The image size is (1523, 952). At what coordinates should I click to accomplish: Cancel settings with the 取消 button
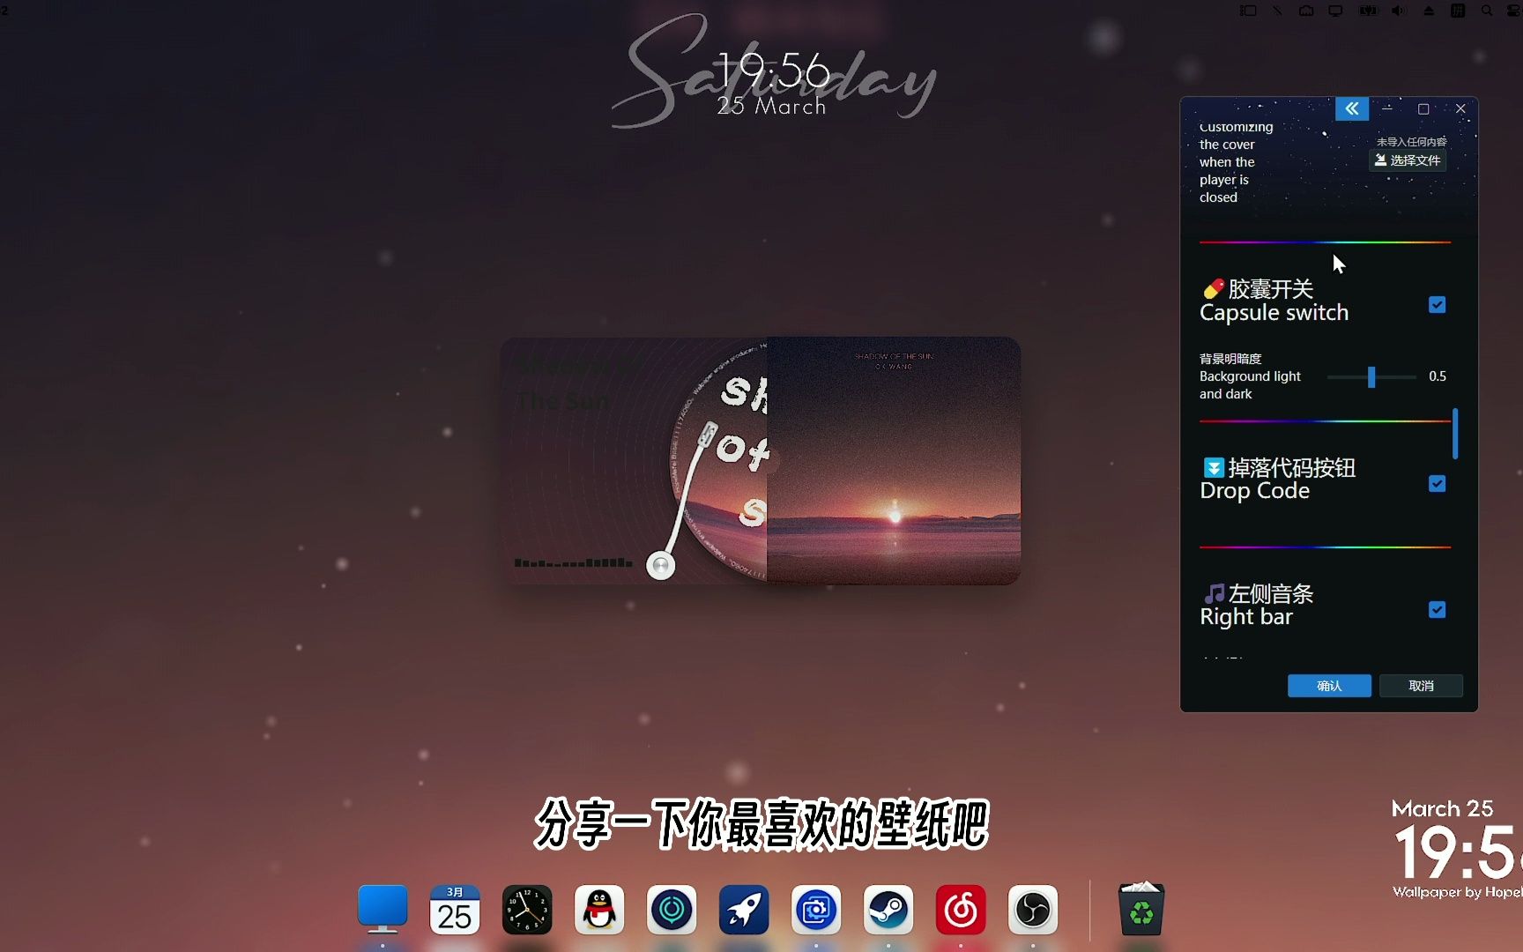pyautogui.click(x=1421, y=686)
